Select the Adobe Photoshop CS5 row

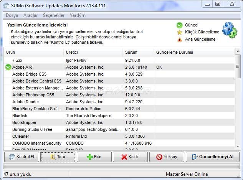click(x=119, y=95)
